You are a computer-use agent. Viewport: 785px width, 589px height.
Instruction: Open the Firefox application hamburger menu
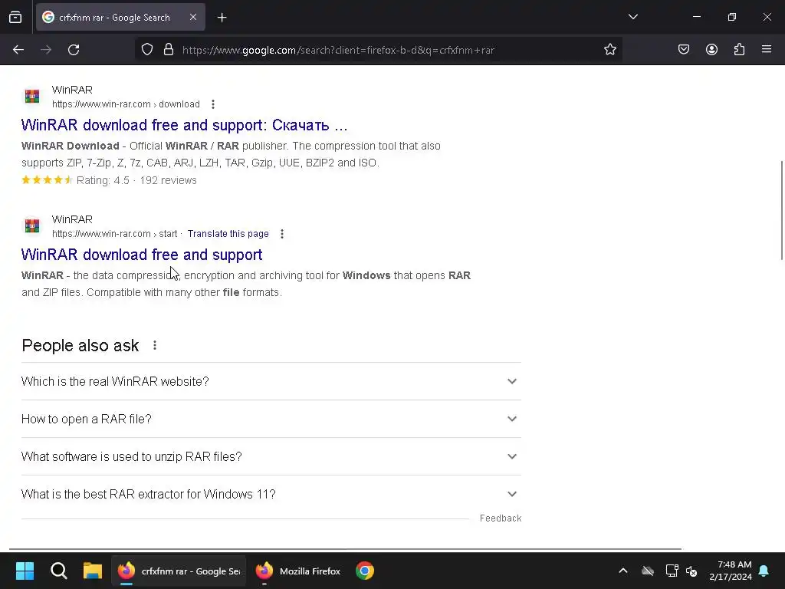pyautogui.click(x=767, y=50)
